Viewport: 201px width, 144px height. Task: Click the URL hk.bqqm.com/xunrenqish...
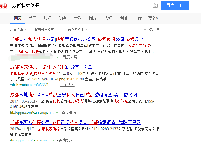click(32, 113)
